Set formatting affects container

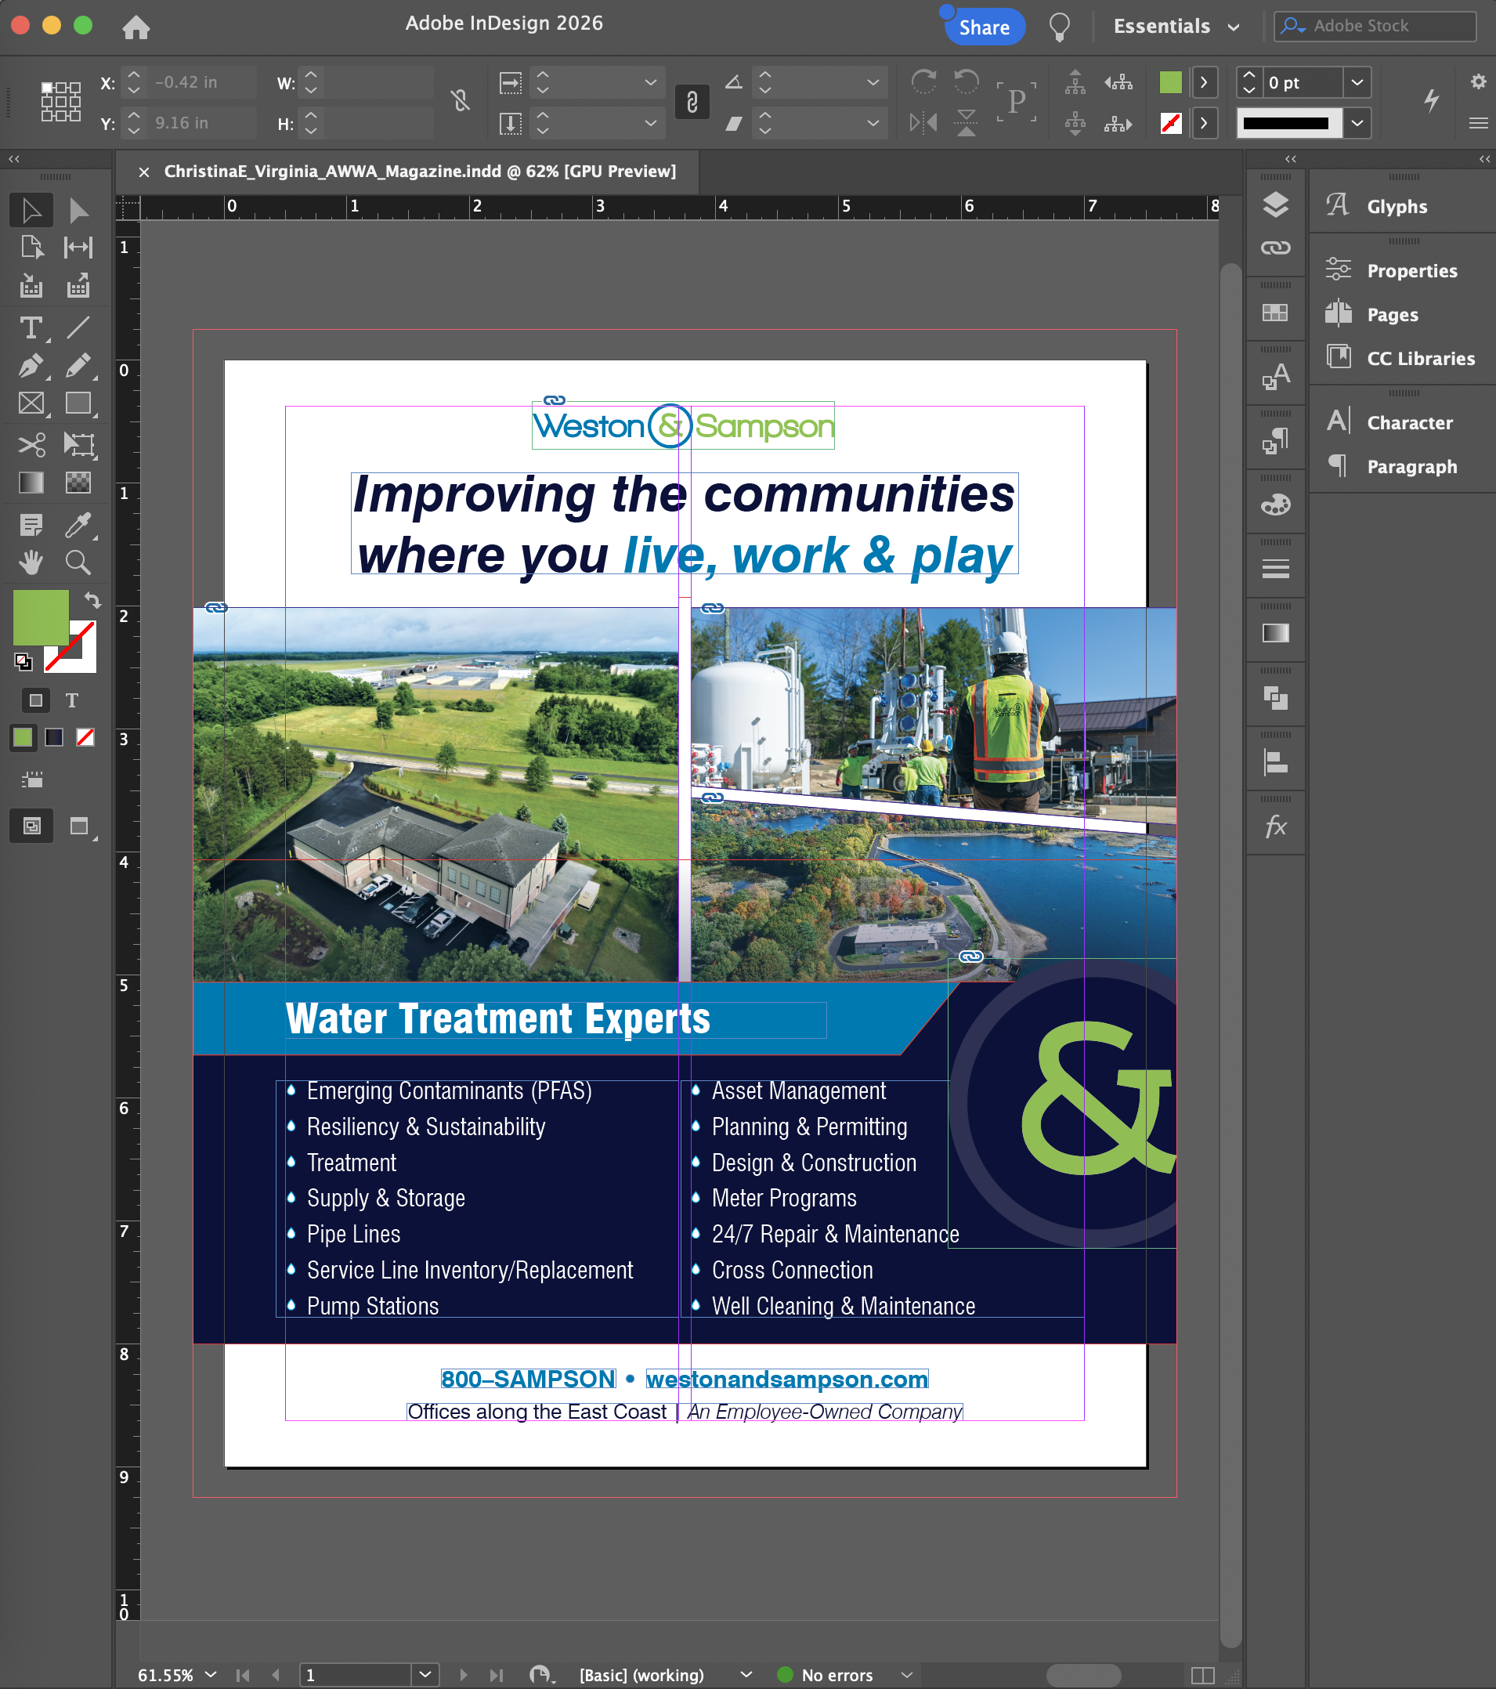(x=35, y=700)
